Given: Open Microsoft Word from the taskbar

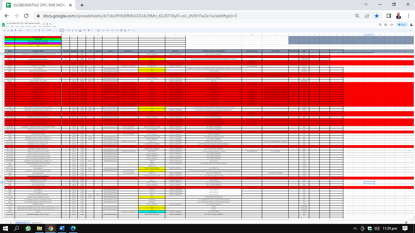Looking at the screenshot, I should [62, 228].
